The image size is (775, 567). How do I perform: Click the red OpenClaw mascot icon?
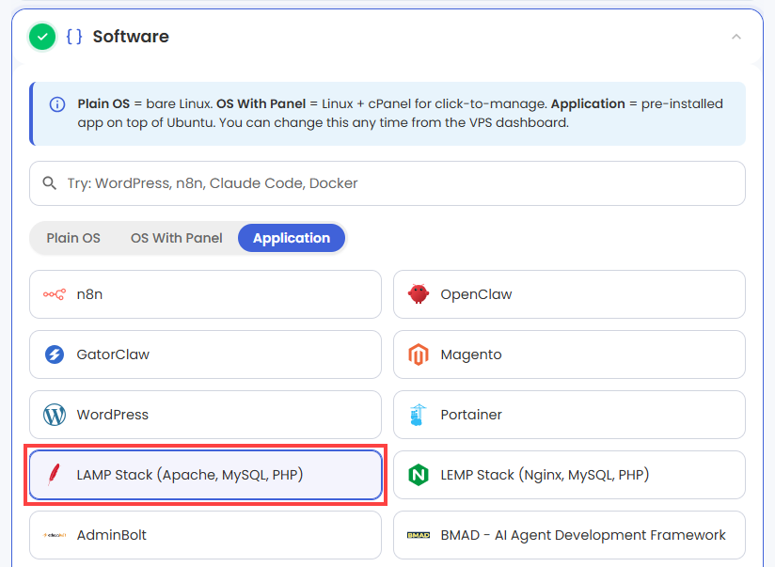[x=419, y=294]
